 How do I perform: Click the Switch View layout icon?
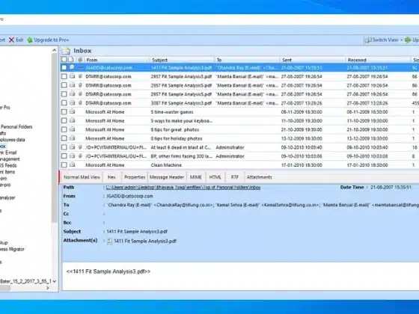click(368, 40)
